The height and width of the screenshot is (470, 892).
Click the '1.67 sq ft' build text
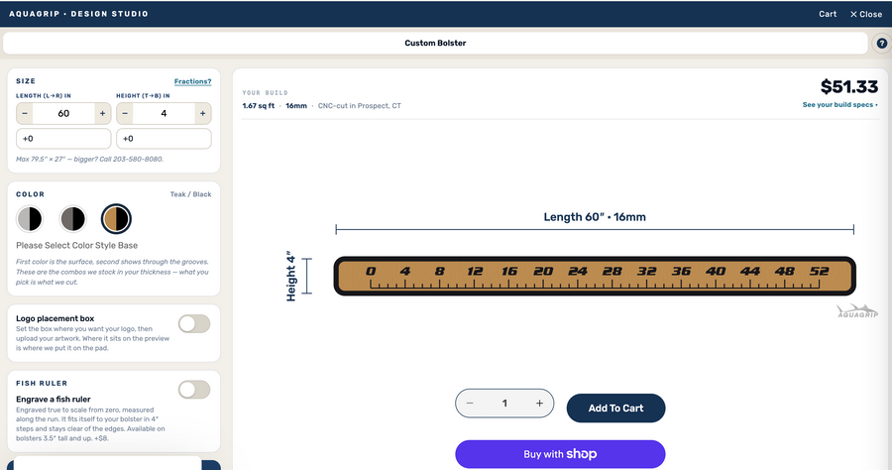pyautogui.click(x=259, y=106)
